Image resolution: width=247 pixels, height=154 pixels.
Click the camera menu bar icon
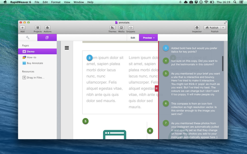(191, 2)
